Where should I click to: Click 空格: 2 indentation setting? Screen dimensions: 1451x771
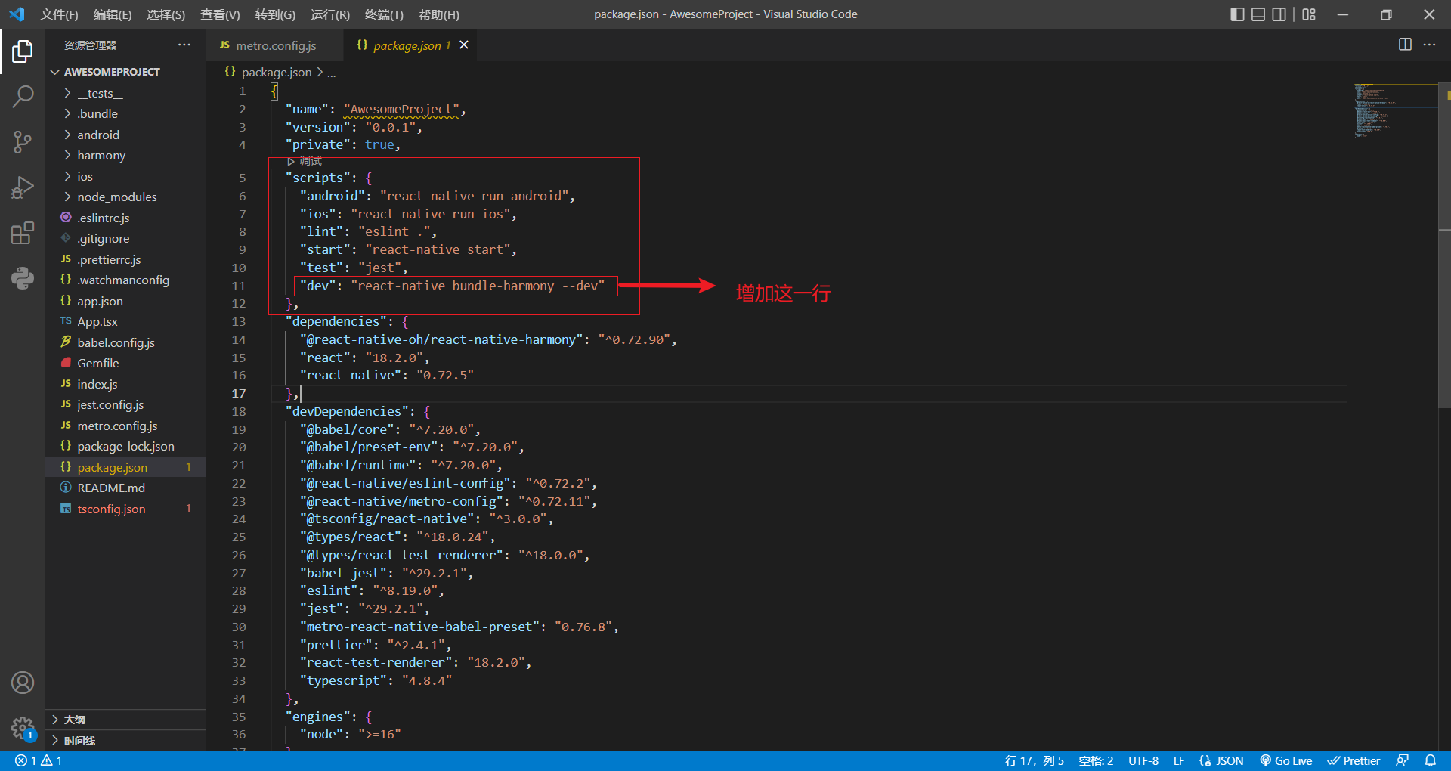[x=1096, y=760]
